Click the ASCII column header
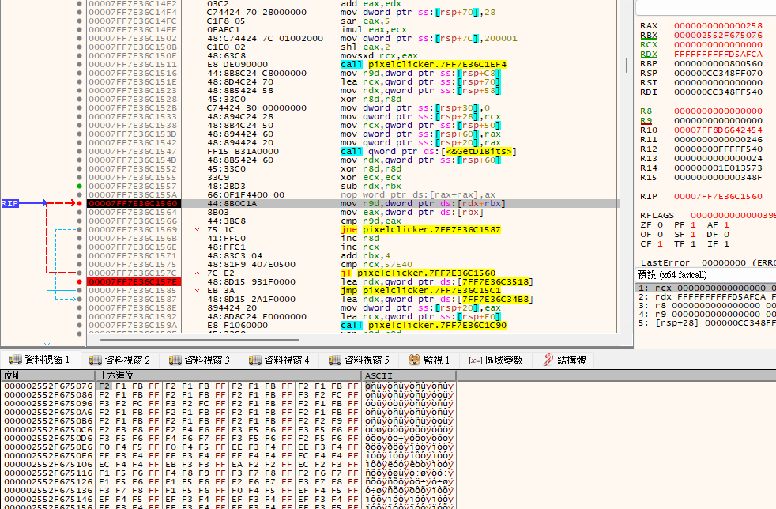This screenshot has width=776, height=509. [x=409, y=375]
